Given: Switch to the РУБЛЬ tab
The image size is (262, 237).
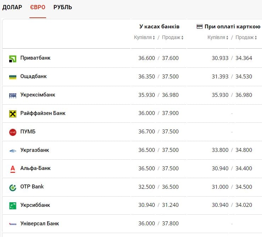Looking at the screenshot, I should [63, 7].
